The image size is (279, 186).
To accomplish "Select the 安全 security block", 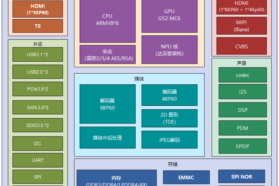I will [107, 54].
